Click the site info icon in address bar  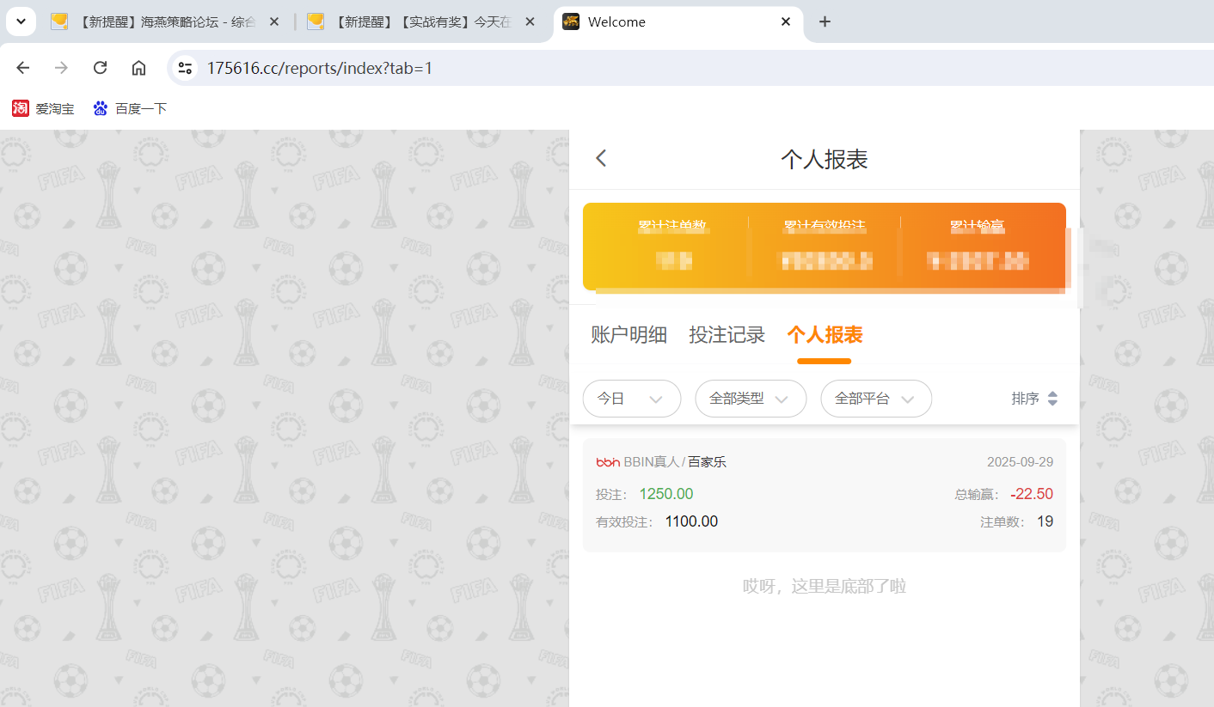coord(184,67)
